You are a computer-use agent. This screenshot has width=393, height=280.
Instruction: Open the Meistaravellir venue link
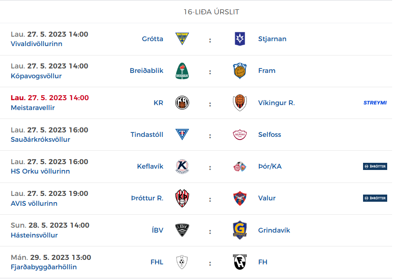pyautogui.click(x=33, y=108)
